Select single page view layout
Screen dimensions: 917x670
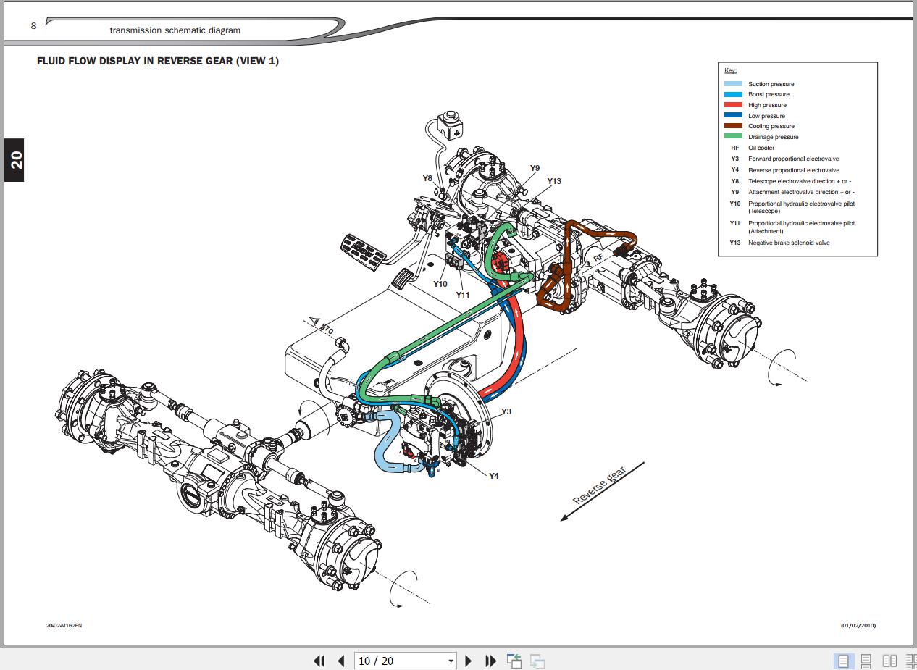[x=843, y=661]
